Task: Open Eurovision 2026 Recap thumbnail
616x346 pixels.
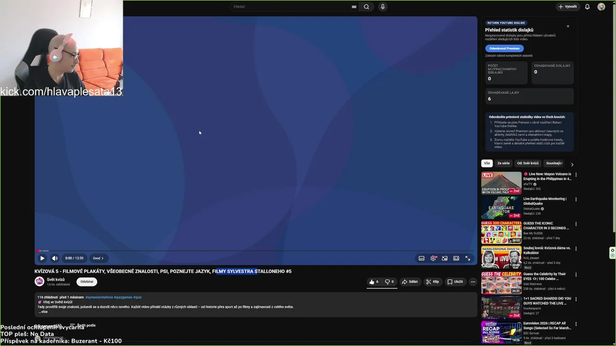Action: point(501,332)
